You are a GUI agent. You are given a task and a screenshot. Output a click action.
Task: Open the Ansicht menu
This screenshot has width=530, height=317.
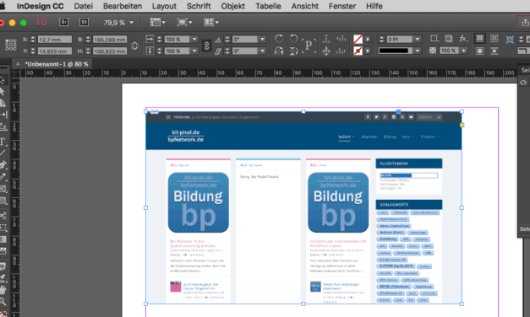305,6
